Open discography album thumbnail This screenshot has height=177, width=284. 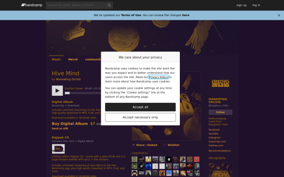coord(221,170)
